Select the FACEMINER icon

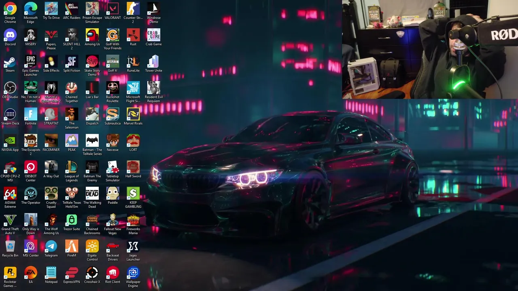pyautogui.click(x=51, y=141)
